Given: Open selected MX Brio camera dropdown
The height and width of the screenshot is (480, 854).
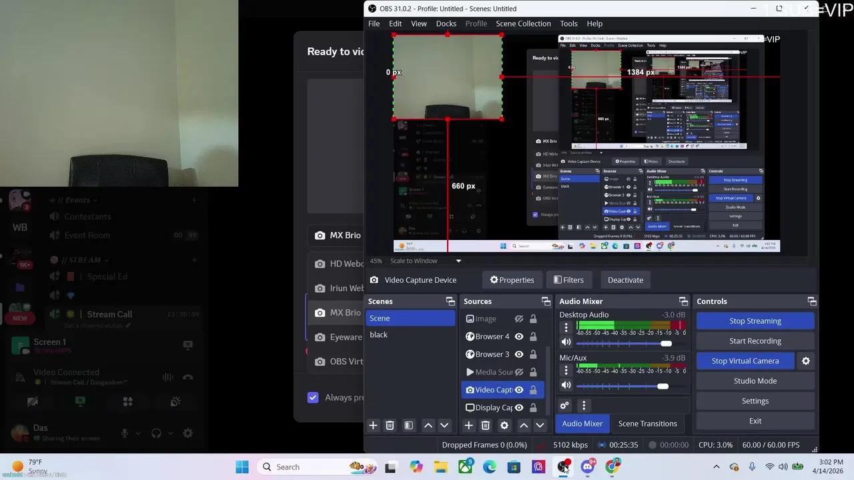Looking at the screenshot, I should pos(335,235).
